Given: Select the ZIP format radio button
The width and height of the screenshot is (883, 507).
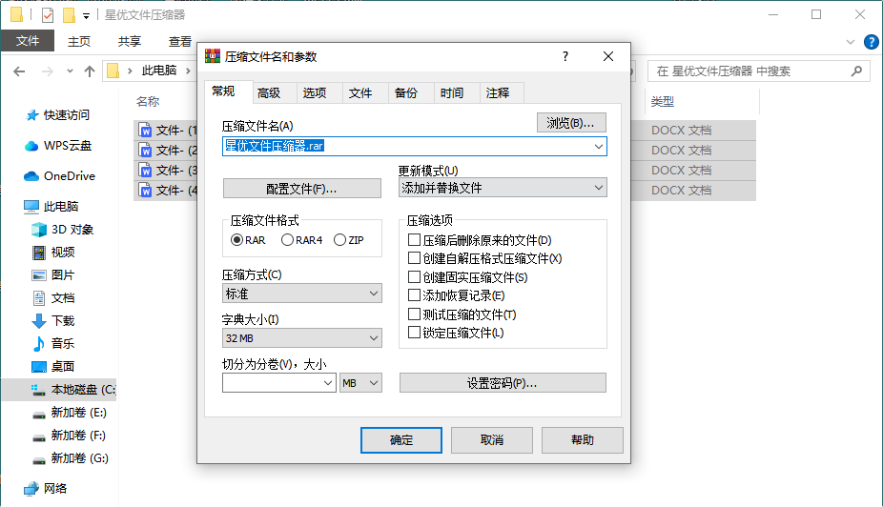Looking at the screenshot, I should pos(339,240).
